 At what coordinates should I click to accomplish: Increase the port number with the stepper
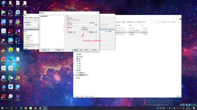point(96,24)
